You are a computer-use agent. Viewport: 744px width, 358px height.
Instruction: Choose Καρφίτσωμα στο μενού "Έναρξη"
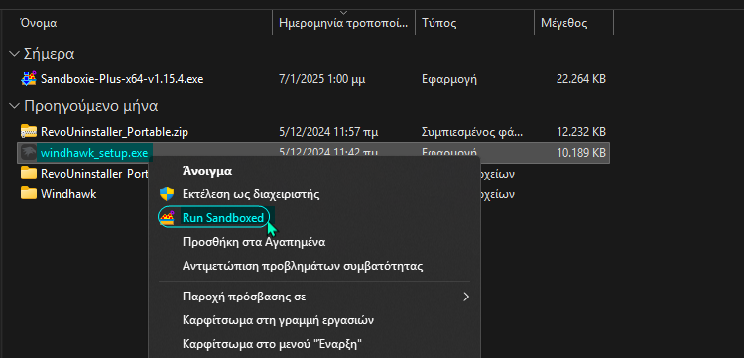tap(273, 343)
